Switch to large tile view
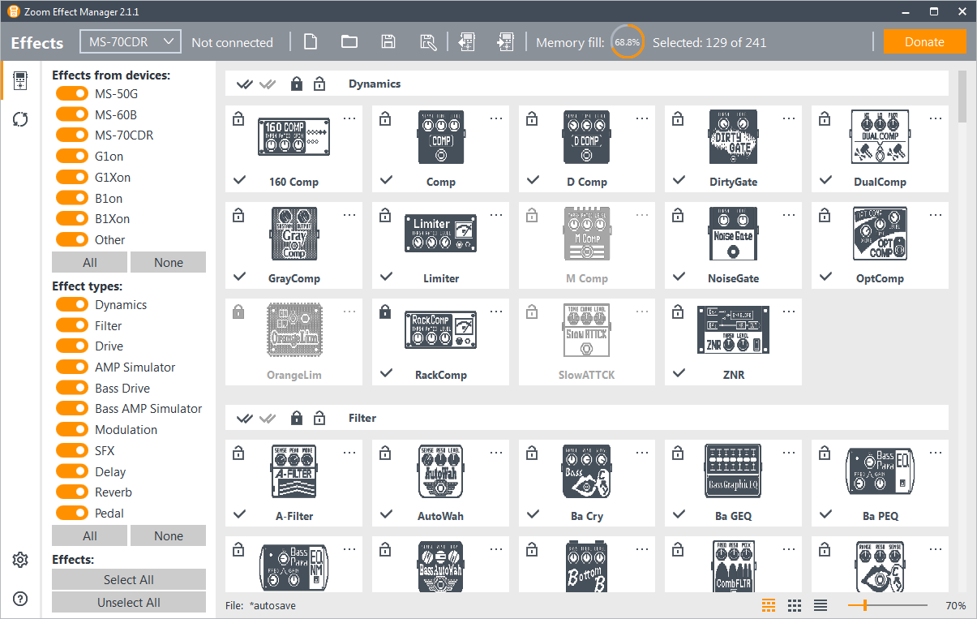 pos(769,605)
